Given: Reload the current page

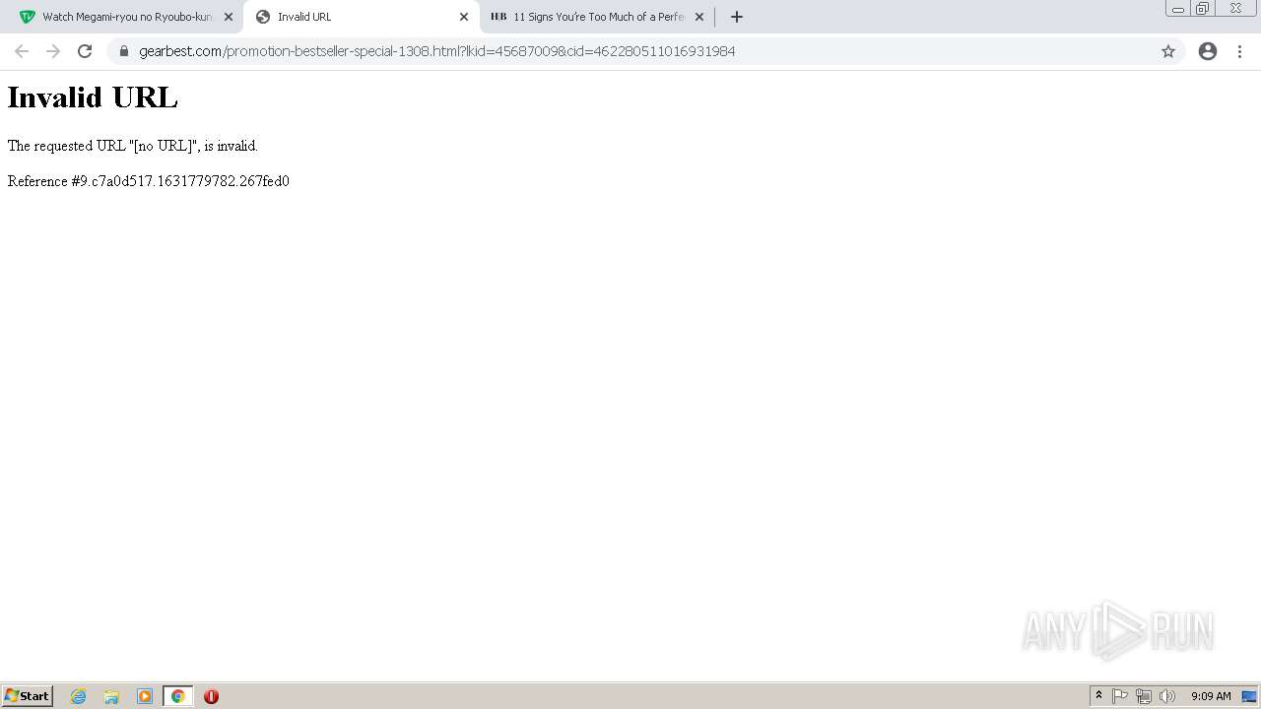Looking at the screenshot, I should [85, 51].
